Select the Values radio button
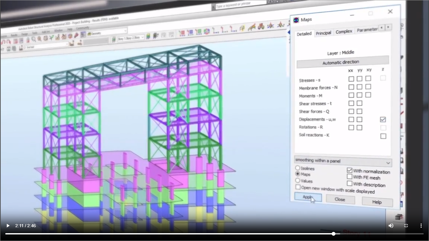 298,180
